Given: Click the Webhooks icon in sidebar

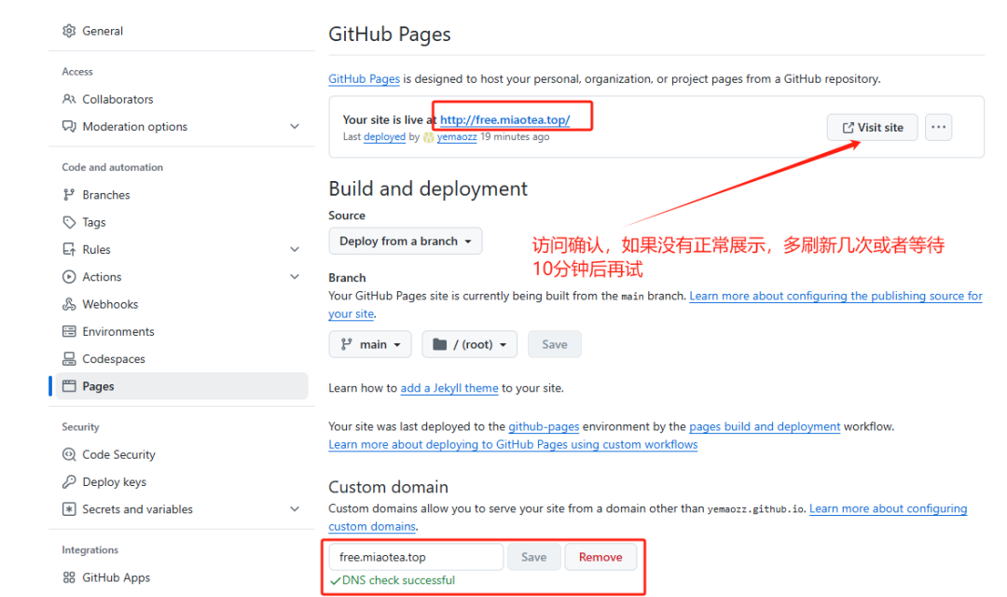Looking at the screenshot, I should tap(69, 304).
